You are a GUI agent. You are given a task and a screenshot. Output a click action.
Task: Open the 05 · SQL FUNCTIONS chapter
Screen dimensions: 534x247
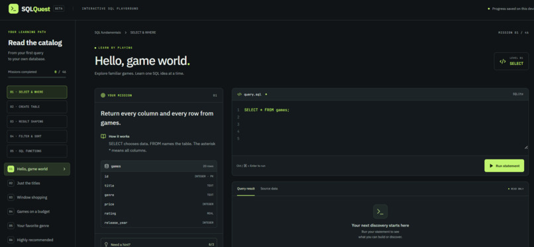[37, 151]
